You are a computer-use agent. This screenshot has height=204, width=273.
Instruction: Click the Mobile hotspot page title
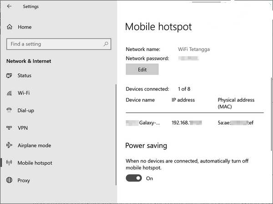coord(158,27)
